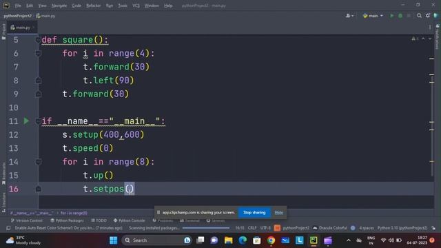
Task: Change file encoding UTF-8 in status bar
Action: point(265,228)
